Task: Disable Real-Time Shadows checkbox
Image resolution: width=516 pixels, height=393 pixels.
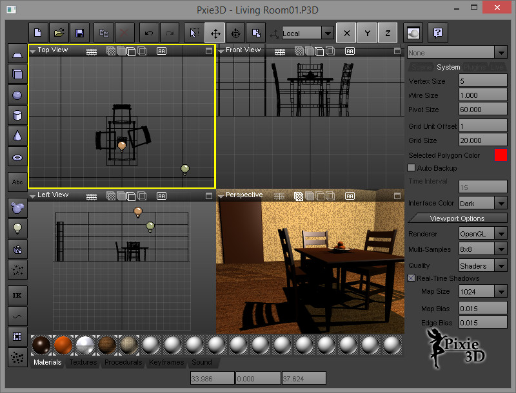Action: (411, 278)
